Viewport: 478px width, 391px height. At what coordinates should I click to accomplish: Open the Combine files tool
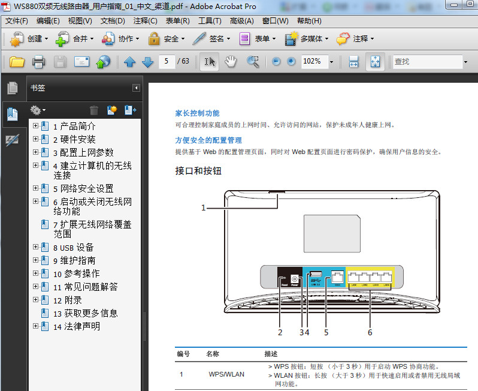pos(75,39)
